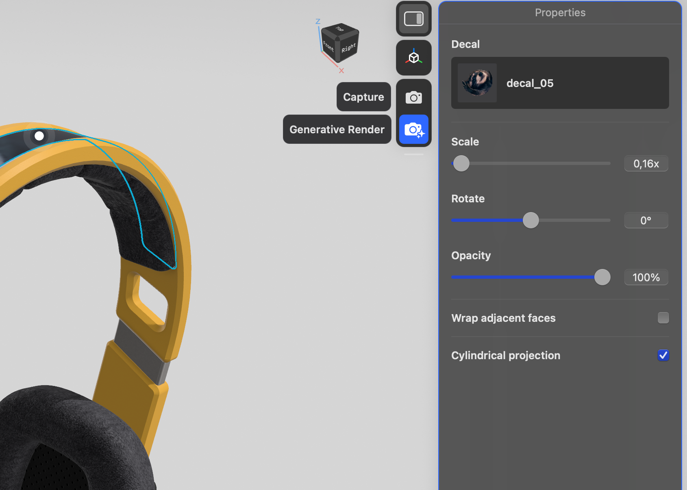Click the decal_05 thumbnail image
Screen dimensions: 687x490
click(477, 83)
